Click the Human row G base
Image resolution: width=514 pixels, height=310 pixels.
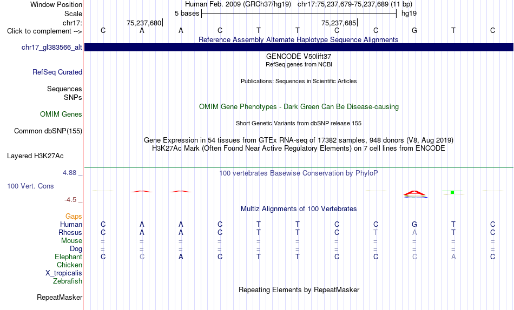(x=414, y=225)
